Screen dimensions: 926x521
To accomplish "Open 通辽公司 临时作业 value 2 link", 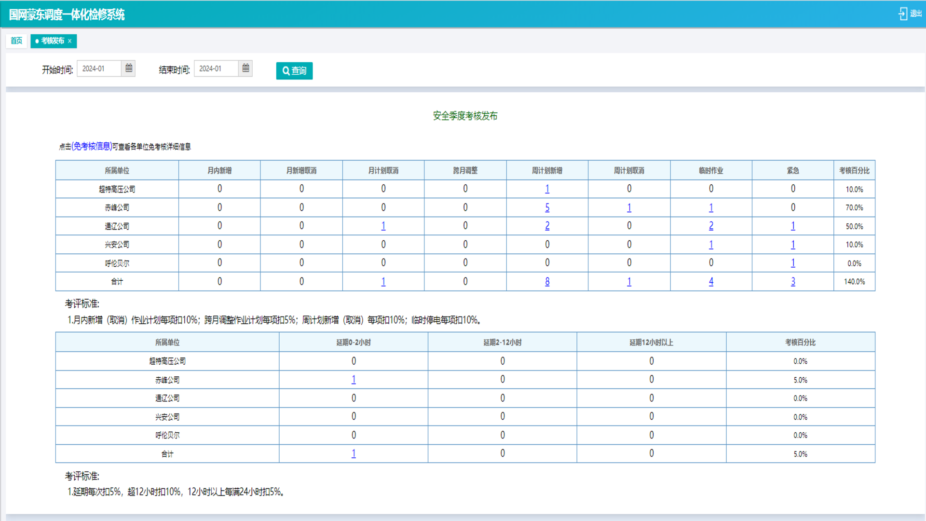I will pyautogui.click(x=711, y=226).
